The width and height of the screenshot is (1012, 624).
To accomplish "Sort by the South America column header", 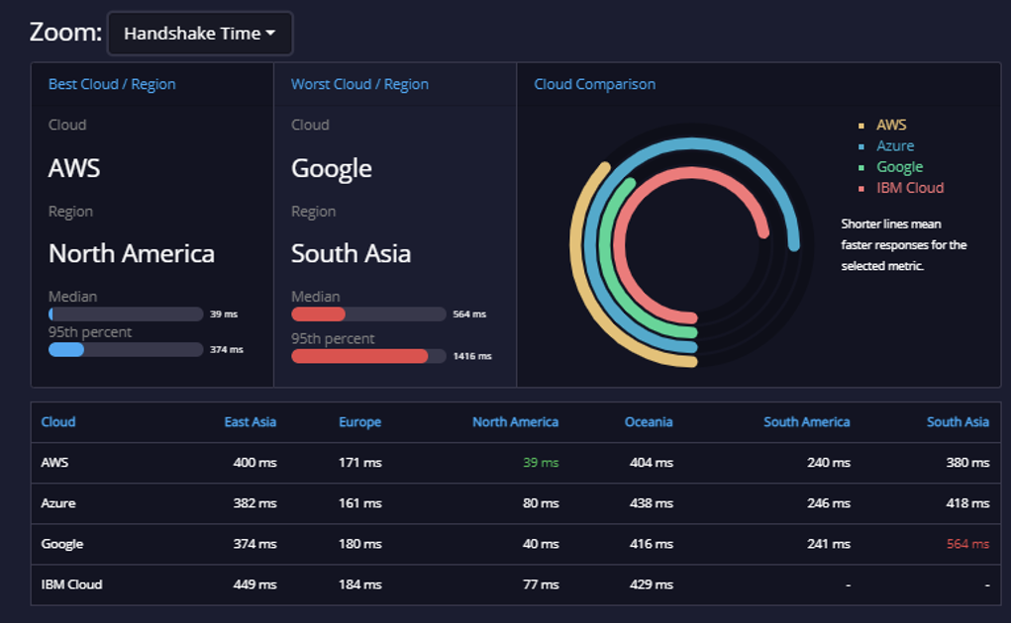I will pos(806,422).
